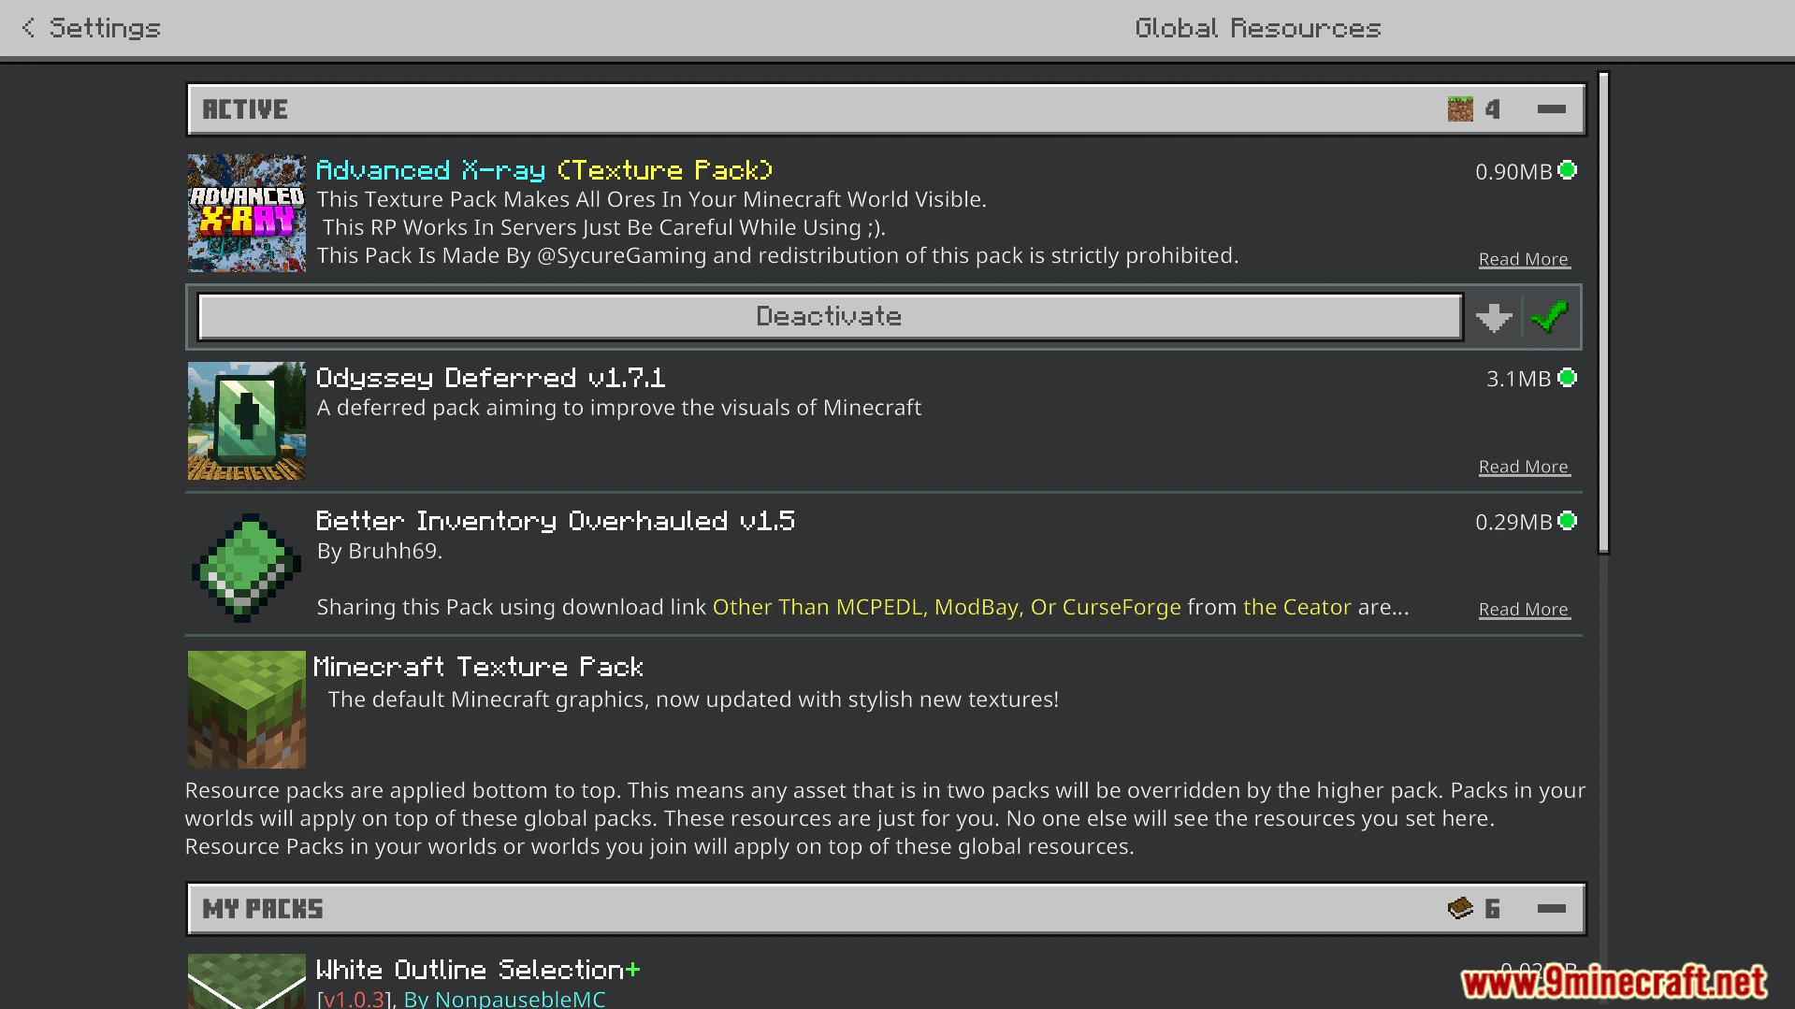Open Read More for Odyssey Deferred
The height and width of the screenshot is (1009, 1795).
(1524, 467)
